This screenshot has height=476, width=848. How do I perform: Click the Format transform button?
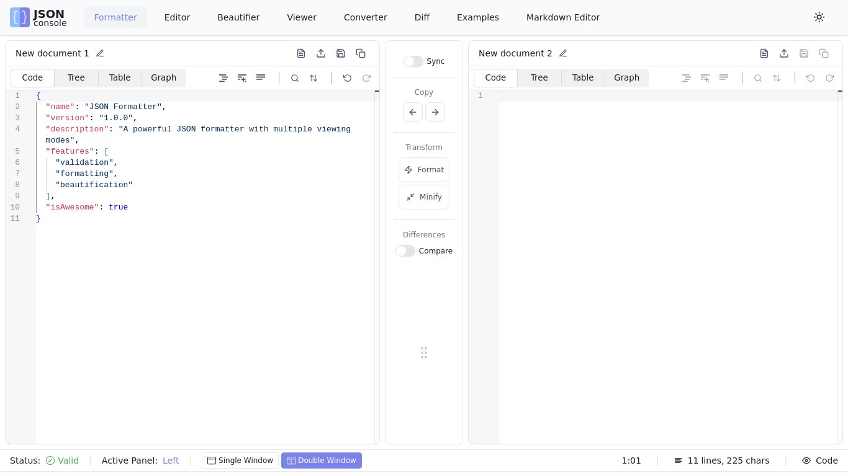click(x=424, y=170)
